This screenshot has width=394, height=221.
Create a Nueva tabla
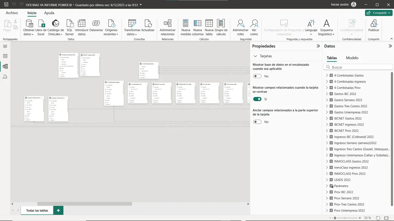pyautogui.click(x=209, y=28)
